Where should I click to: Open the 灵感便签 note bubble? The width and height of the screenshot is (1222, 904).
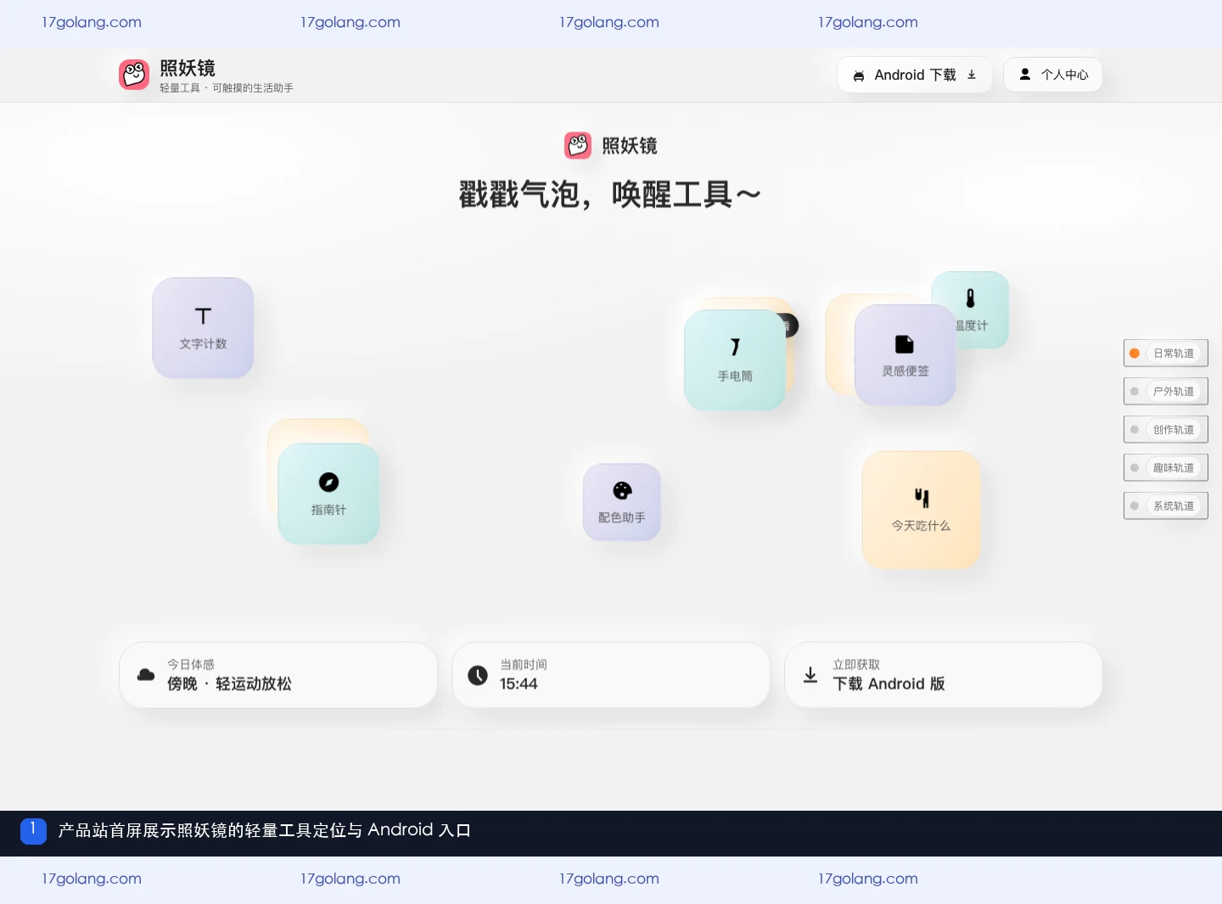click(x=905, y=355)
